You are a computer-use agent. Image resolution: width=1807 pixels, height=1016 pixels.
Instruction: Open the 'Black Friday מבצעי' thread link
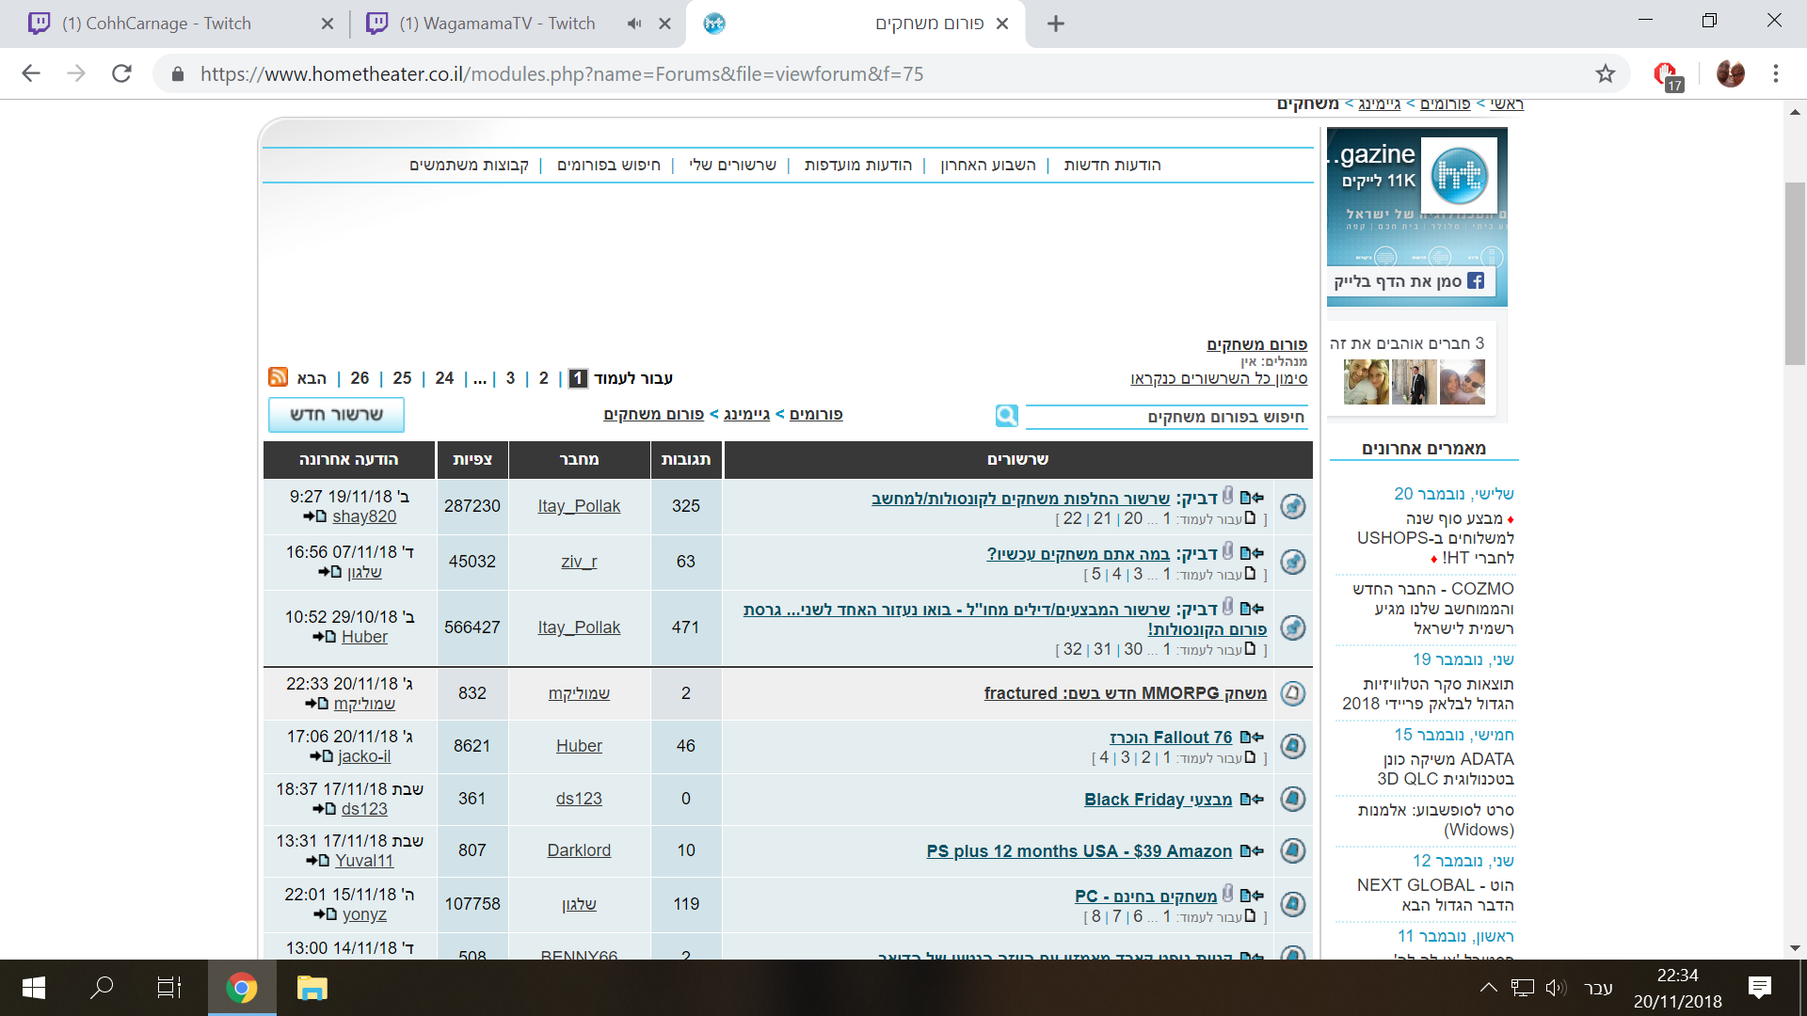point(1158,800)
